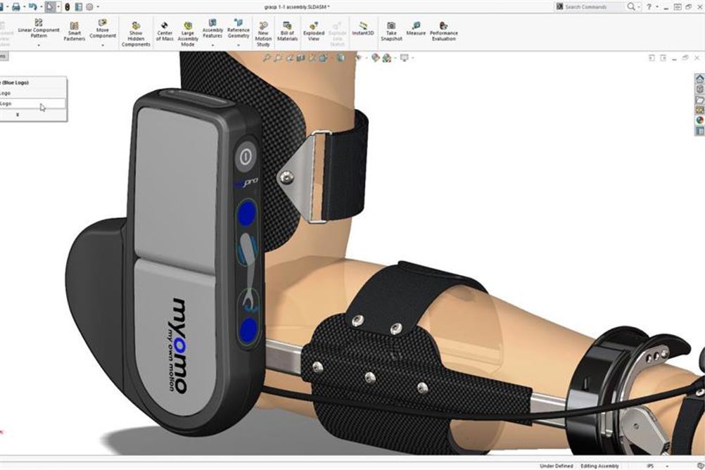Image resolution: width=705 pixels, height=470 pixels.
Task: Open the Help dropdown arrow
Action: (x=656, y=7)
